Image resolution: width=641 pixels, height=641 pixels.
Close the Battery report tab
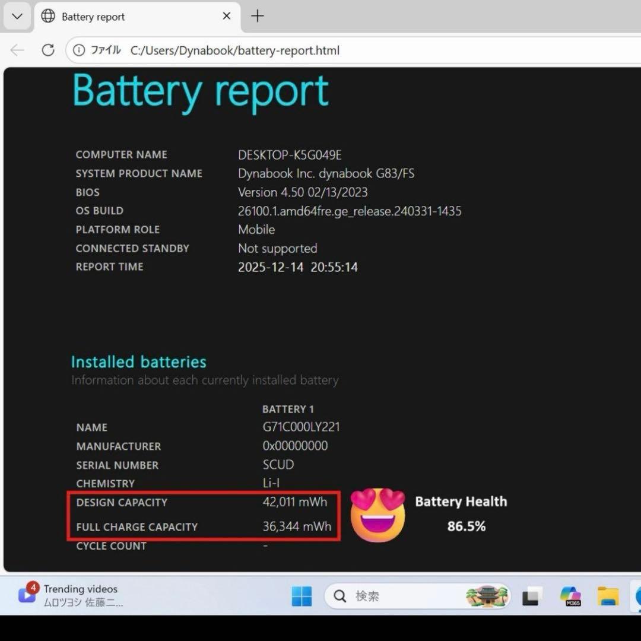point(226,16)
